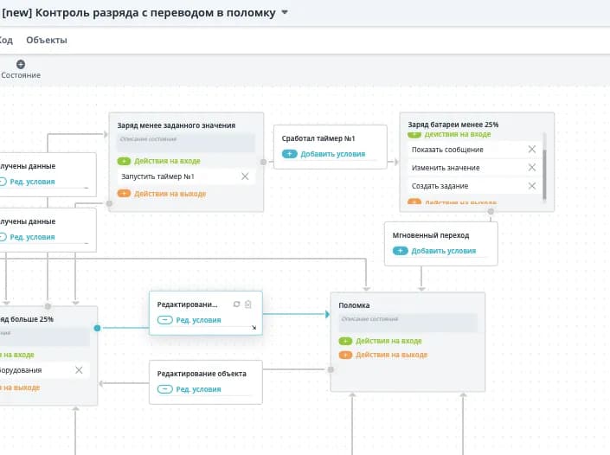
Task: Remove the 'Запустить таймер №1' action
Action: (x=245, y=176)
